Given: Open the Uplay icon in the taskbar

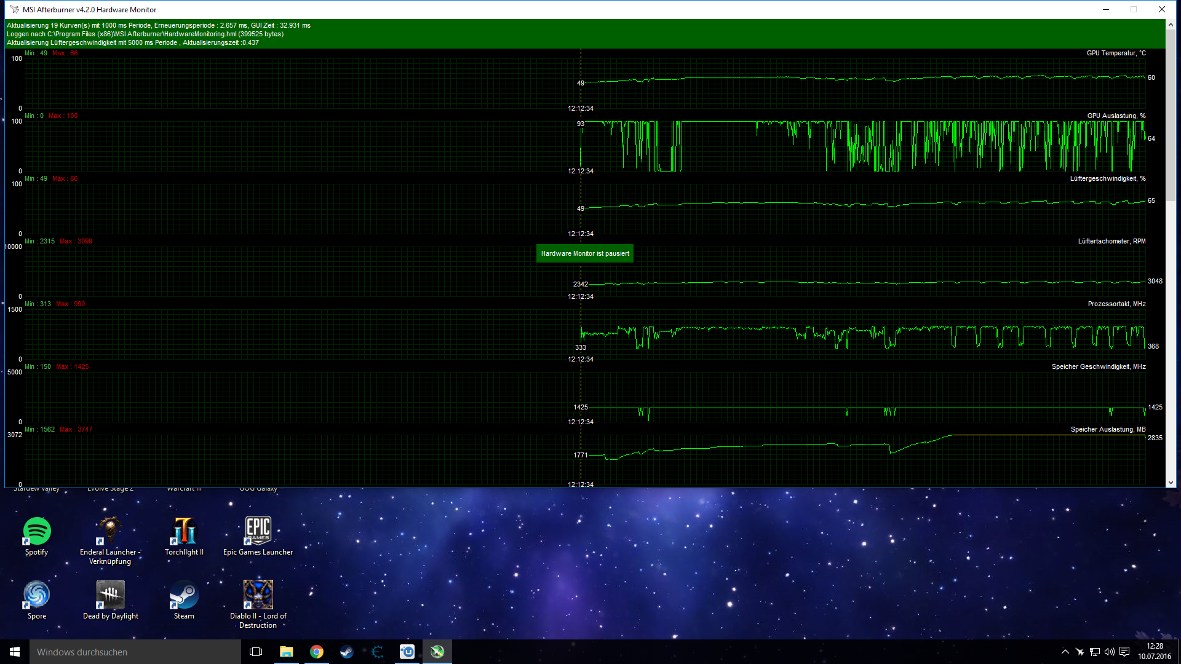Looking at the screenshot, I should point(407,652).
